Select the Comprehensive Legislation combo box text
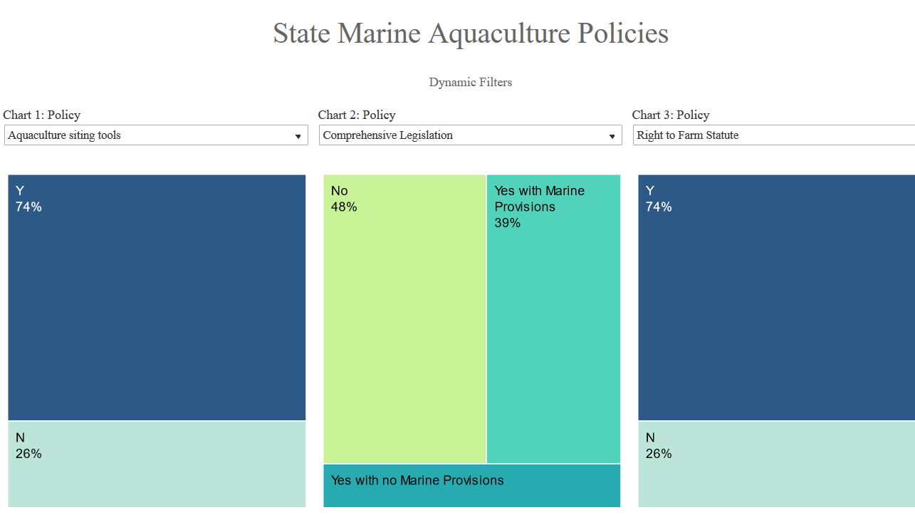This screenshot has height=515, width=915. (x=388, y=135)
